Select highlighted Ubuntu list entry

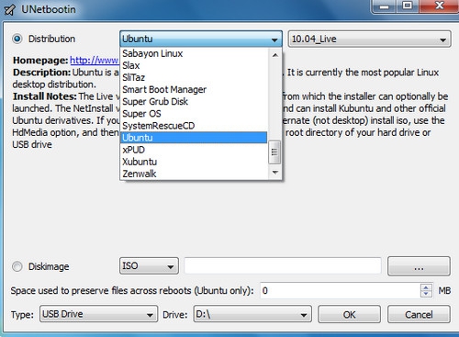(x=194, y=138)
